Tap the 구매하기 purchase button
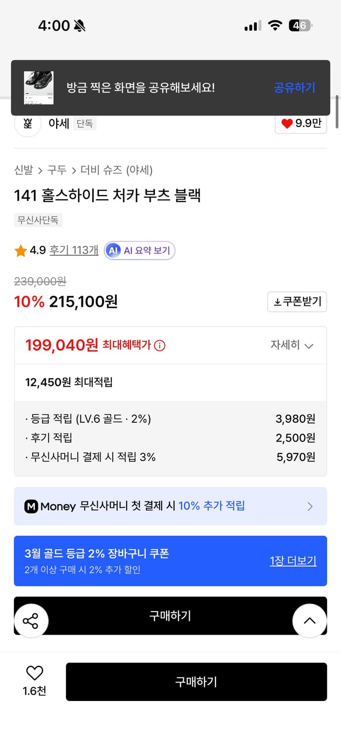This screenshot has width=341, height=741. pos(196,682)
